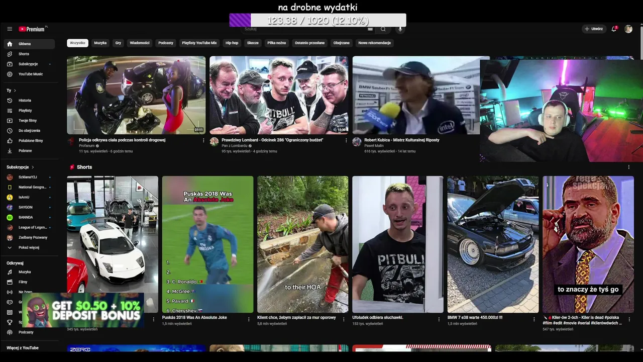Open Zadbany Pozwany subscription in sidebar

tap(29, 237)
